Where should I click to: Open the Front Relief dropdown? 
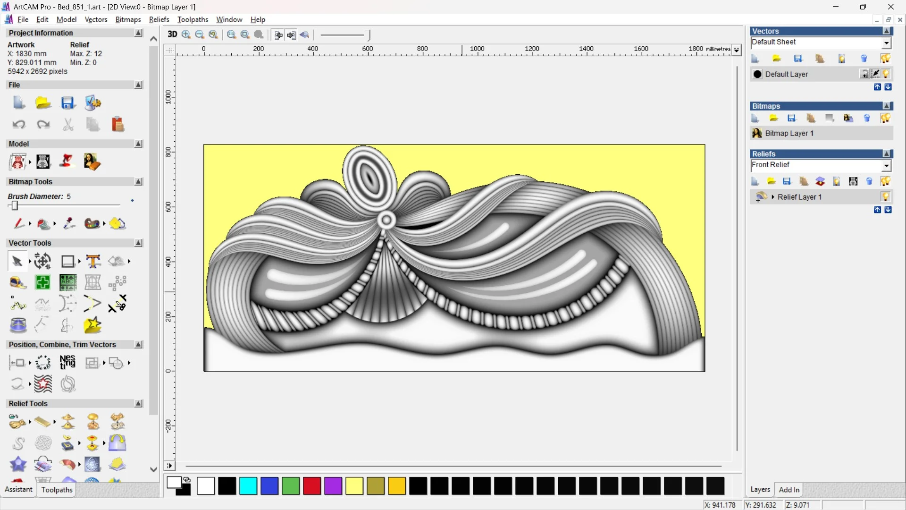(886, 165)
